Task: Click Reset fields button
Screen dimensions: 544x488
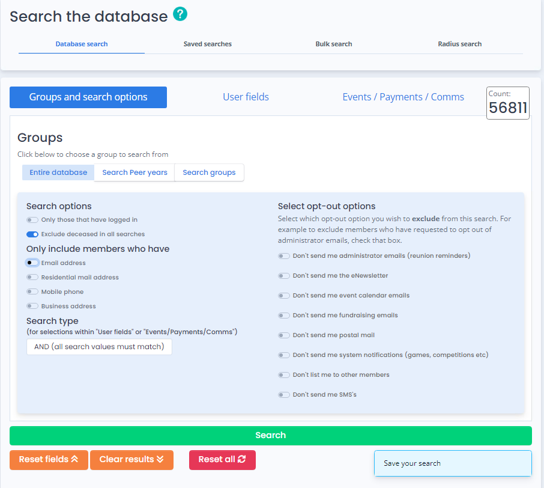Action: pos(49,460)
